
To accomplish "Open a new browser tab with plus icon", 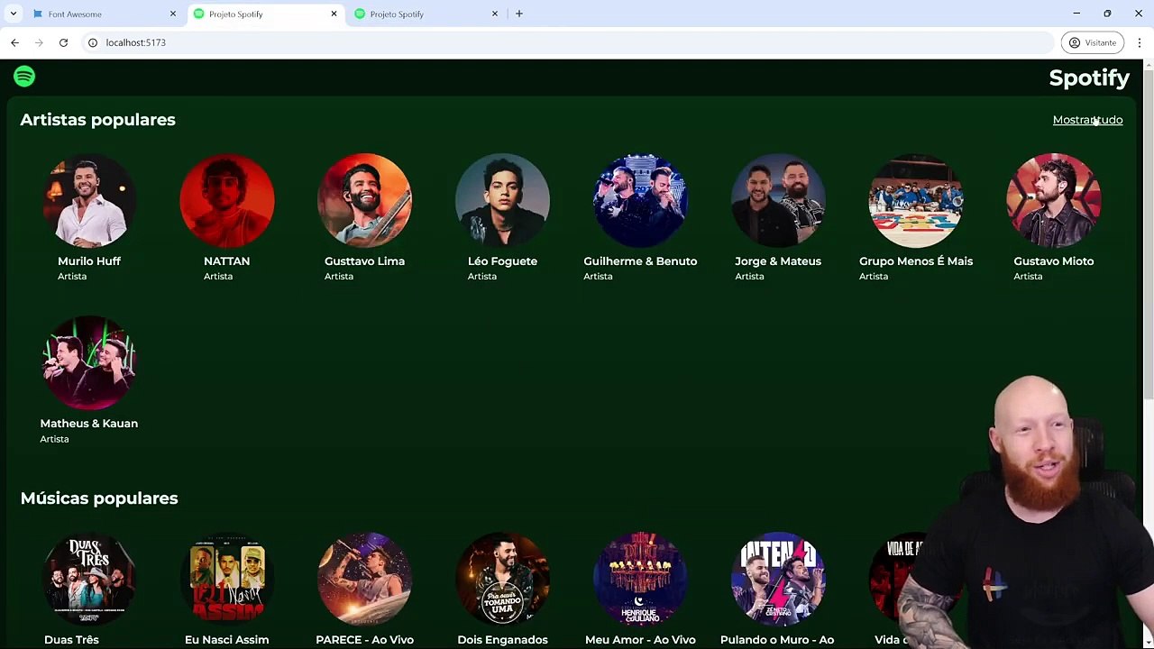I will click(519, 14).
